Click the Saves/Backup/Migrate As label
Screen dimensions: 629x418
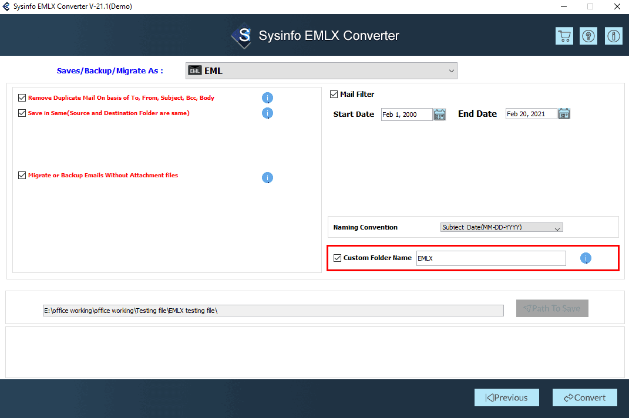110,71
